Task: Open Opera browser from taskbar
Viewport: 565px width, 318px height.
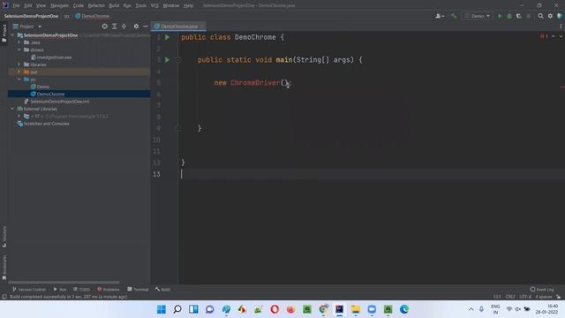Action: (275, 309)
